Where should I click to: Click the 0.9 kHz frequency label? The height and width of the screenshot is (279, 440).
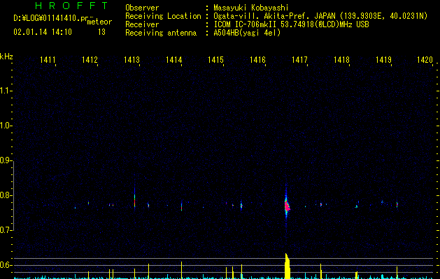pos(6,160)
